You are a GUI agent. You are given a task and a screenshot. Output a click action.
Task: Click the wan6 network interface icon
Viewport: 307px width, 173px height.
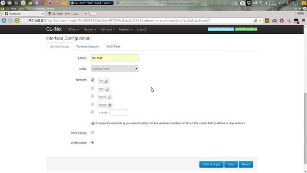[x=109, y=97]
